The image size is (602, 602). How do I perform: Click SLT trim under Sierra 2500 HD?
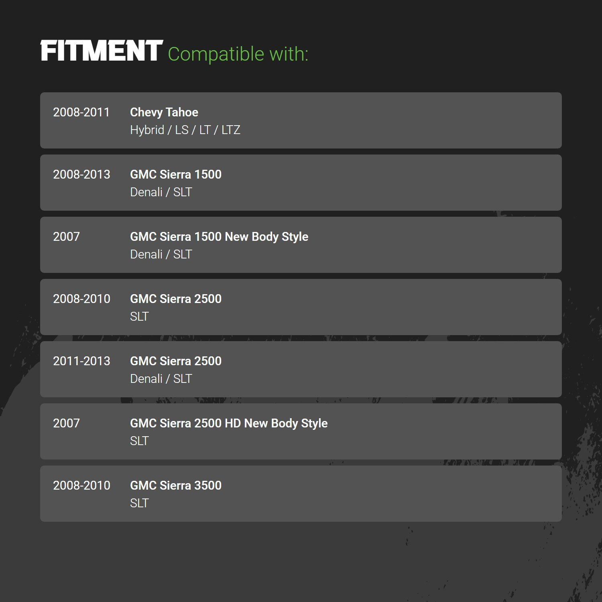click(x=139, y=441)
